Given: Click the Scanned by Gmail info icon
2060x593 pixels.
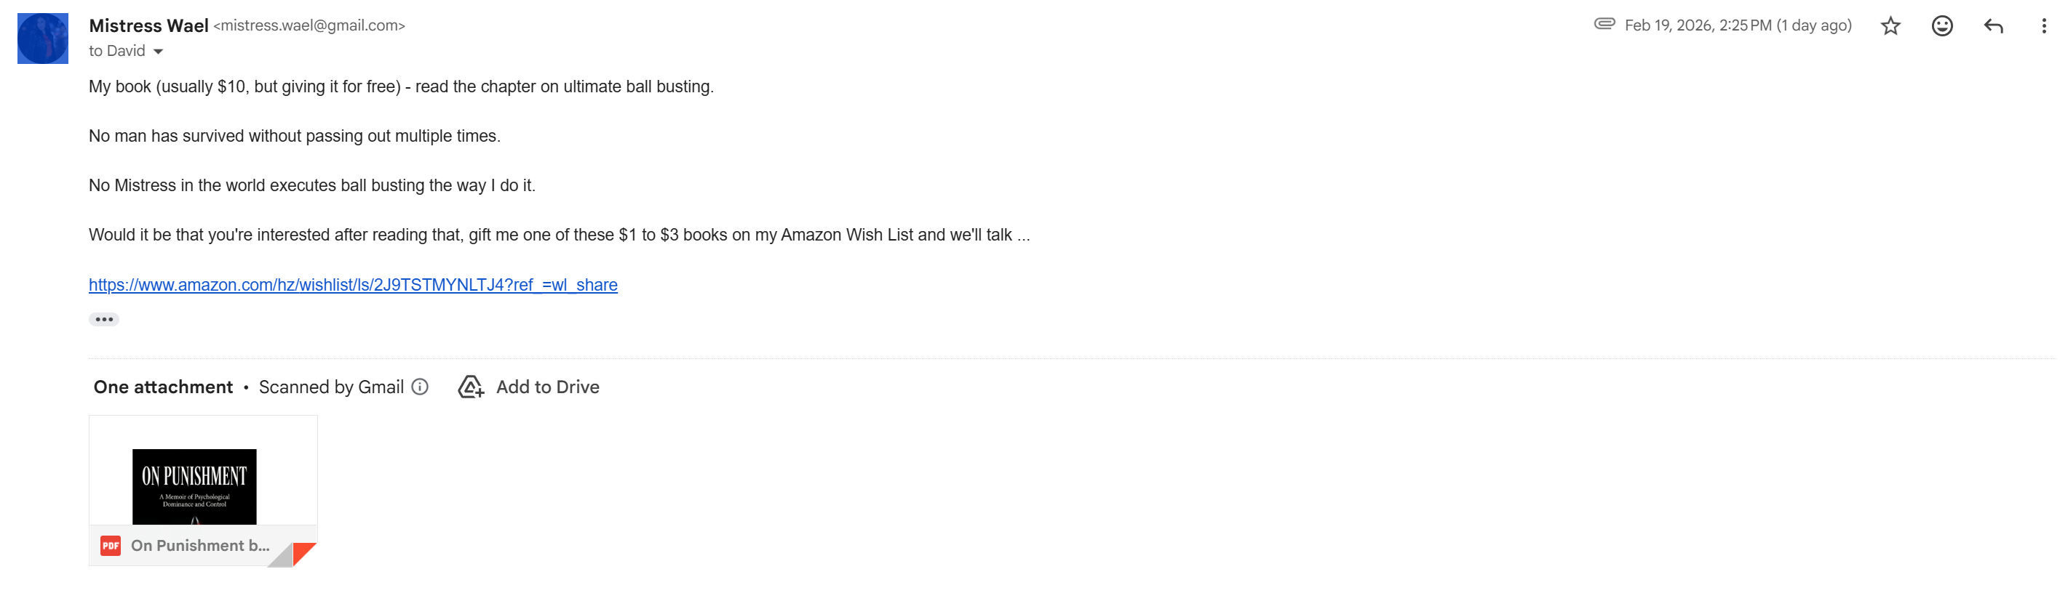Looking at the screenshot, I should tap(420, 387).
